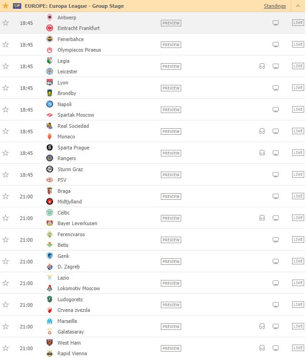Click the audio headphones icon for Legia vs Leicester
The image size is (306, 358).
(262, 66)
